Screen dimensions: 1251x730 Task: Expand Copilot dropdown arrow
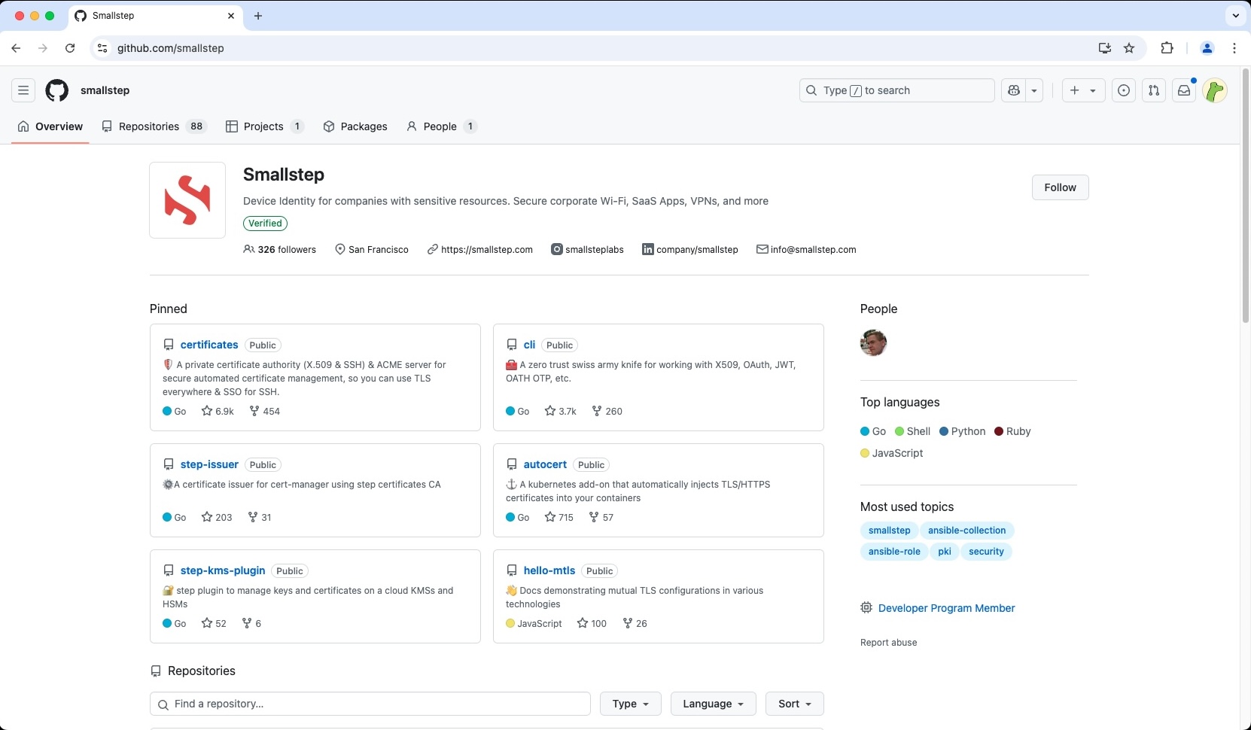coord(1034,90)
